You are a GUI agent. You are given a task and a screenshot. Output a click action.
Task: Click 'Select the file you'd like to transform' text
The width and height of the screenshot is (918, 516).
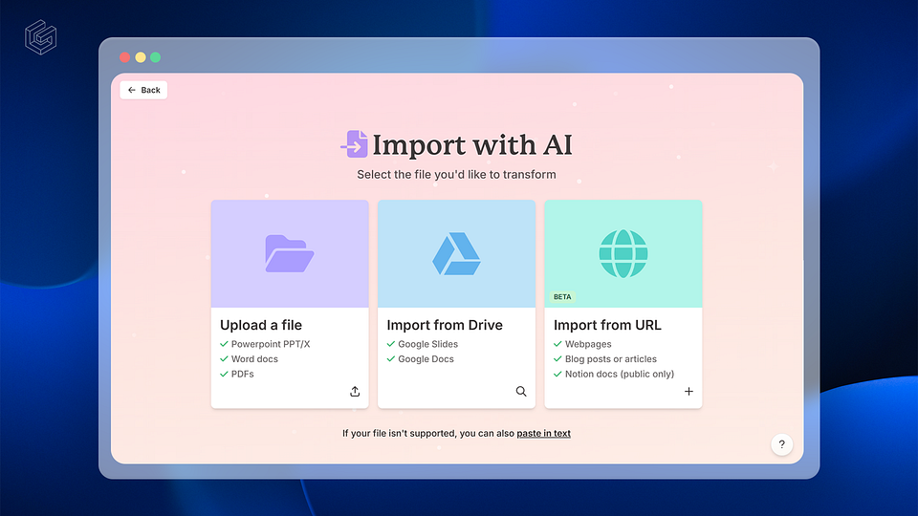pos(457,174)
